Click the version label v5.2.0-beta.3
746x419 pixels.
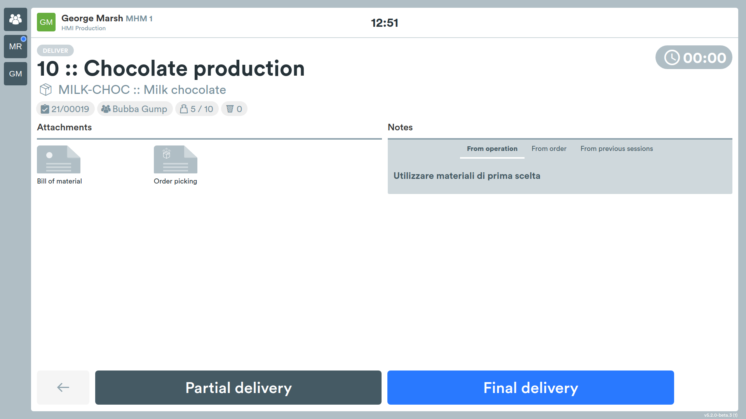point(721,415)
